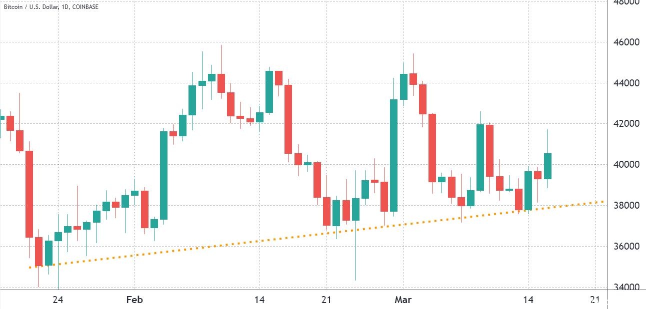Click the tall green candle before Mar
Viewport: 646px width, 309px height.
393,155
